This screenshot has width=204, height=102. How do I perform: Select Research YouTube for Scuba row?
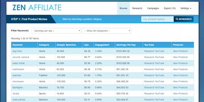154,94
